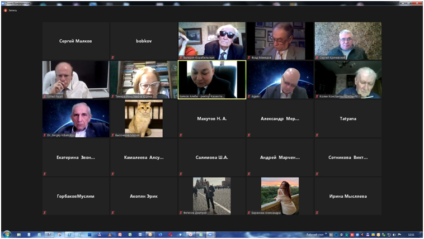This screenshot has width=424, height=239.
Task: Select Баранова Александра's photo tile
Action: pos(280,195)
